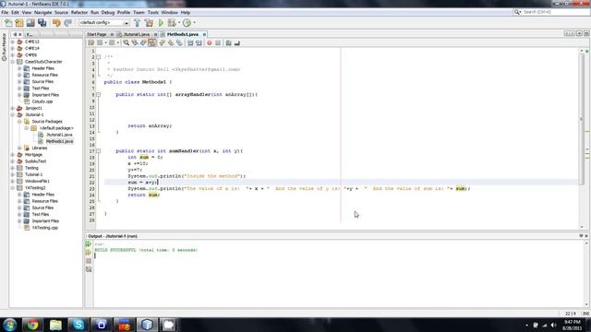Click the Save All toolbar icon
Viewport: 591px width, 332px height.
click(42, 23)
